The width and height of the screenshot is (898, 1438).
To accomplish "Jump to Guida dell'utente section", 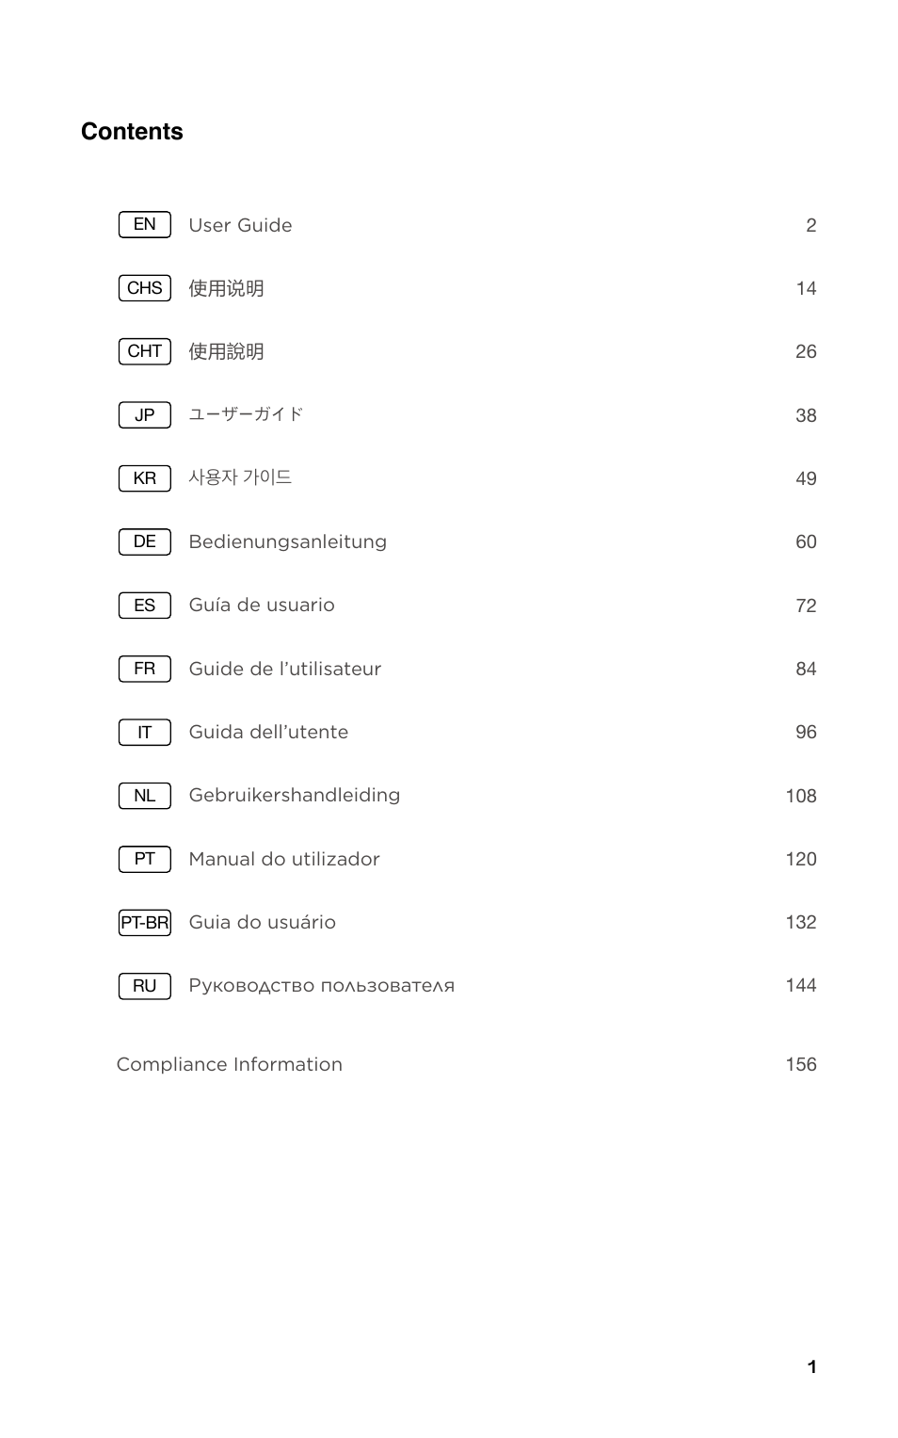I will (268, 732).
